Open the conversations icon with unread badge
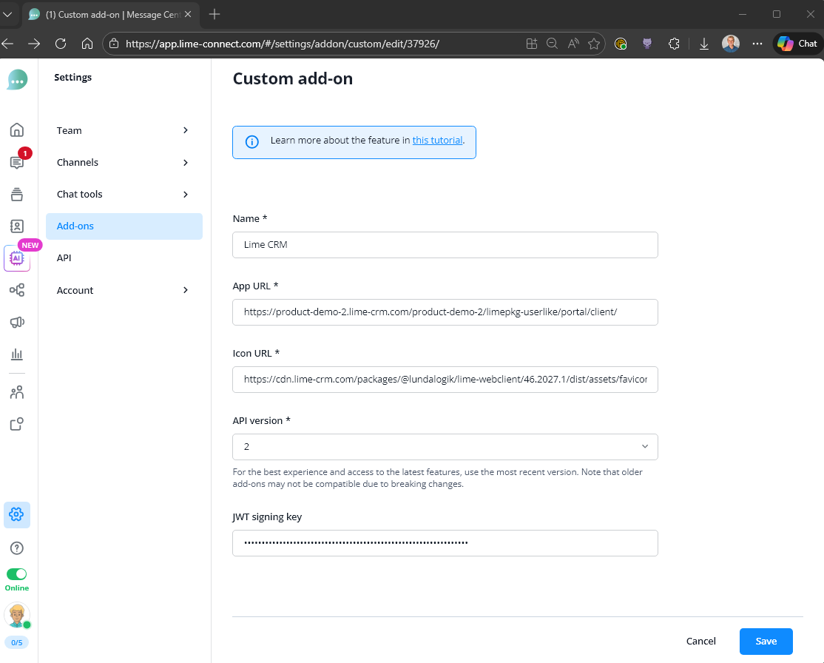 coord(16,161)
